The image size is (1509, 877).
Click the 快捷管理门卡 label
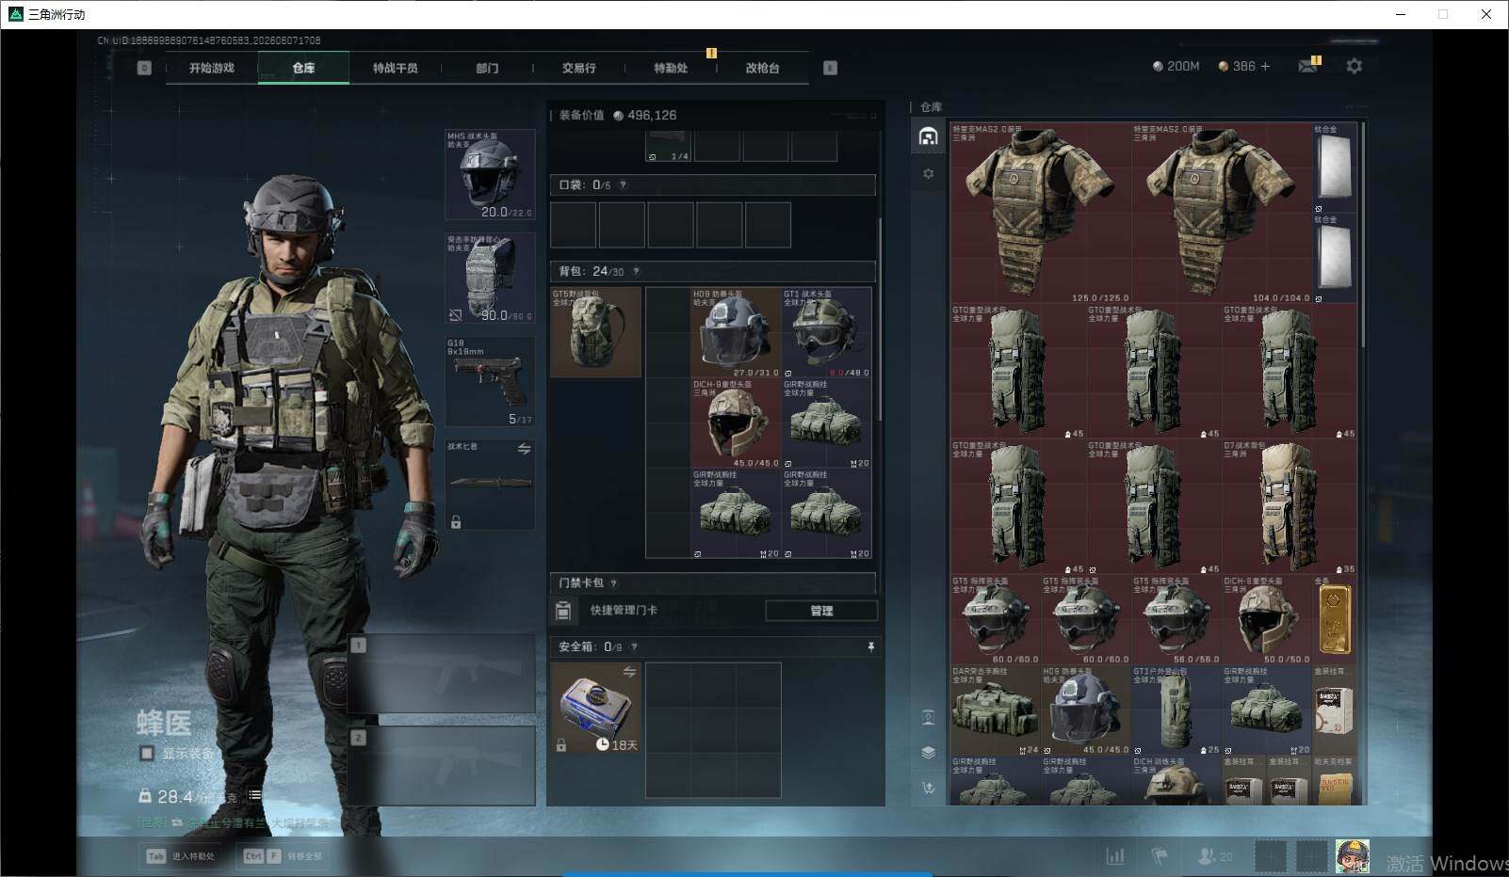[624, 611]
